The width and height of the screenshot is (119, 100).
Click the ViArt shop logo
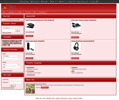click(9, 7)
